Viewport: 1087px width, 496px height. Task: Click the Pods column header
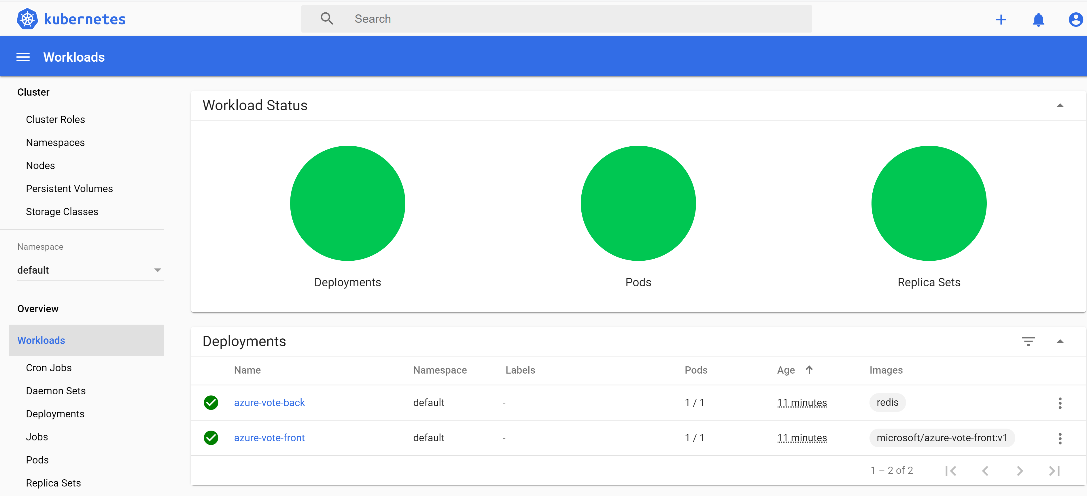[696, 370]
